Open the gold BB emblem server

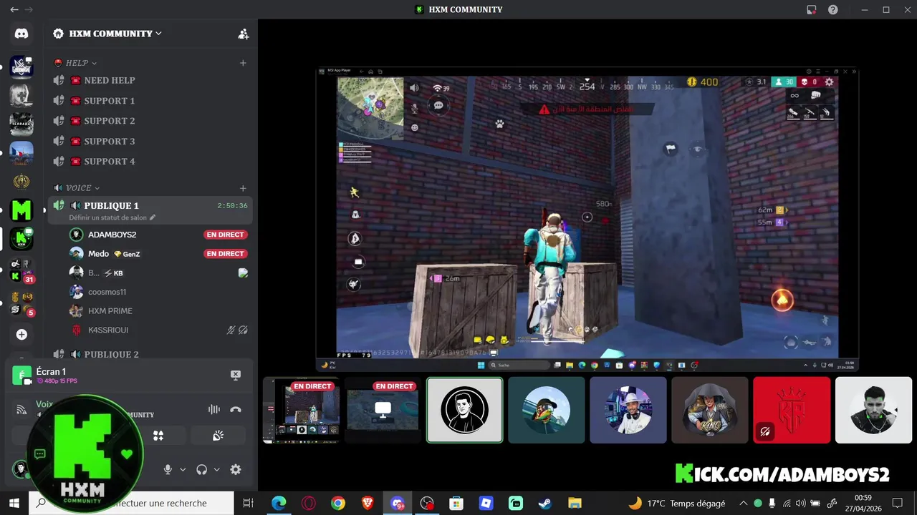(21, 181)
